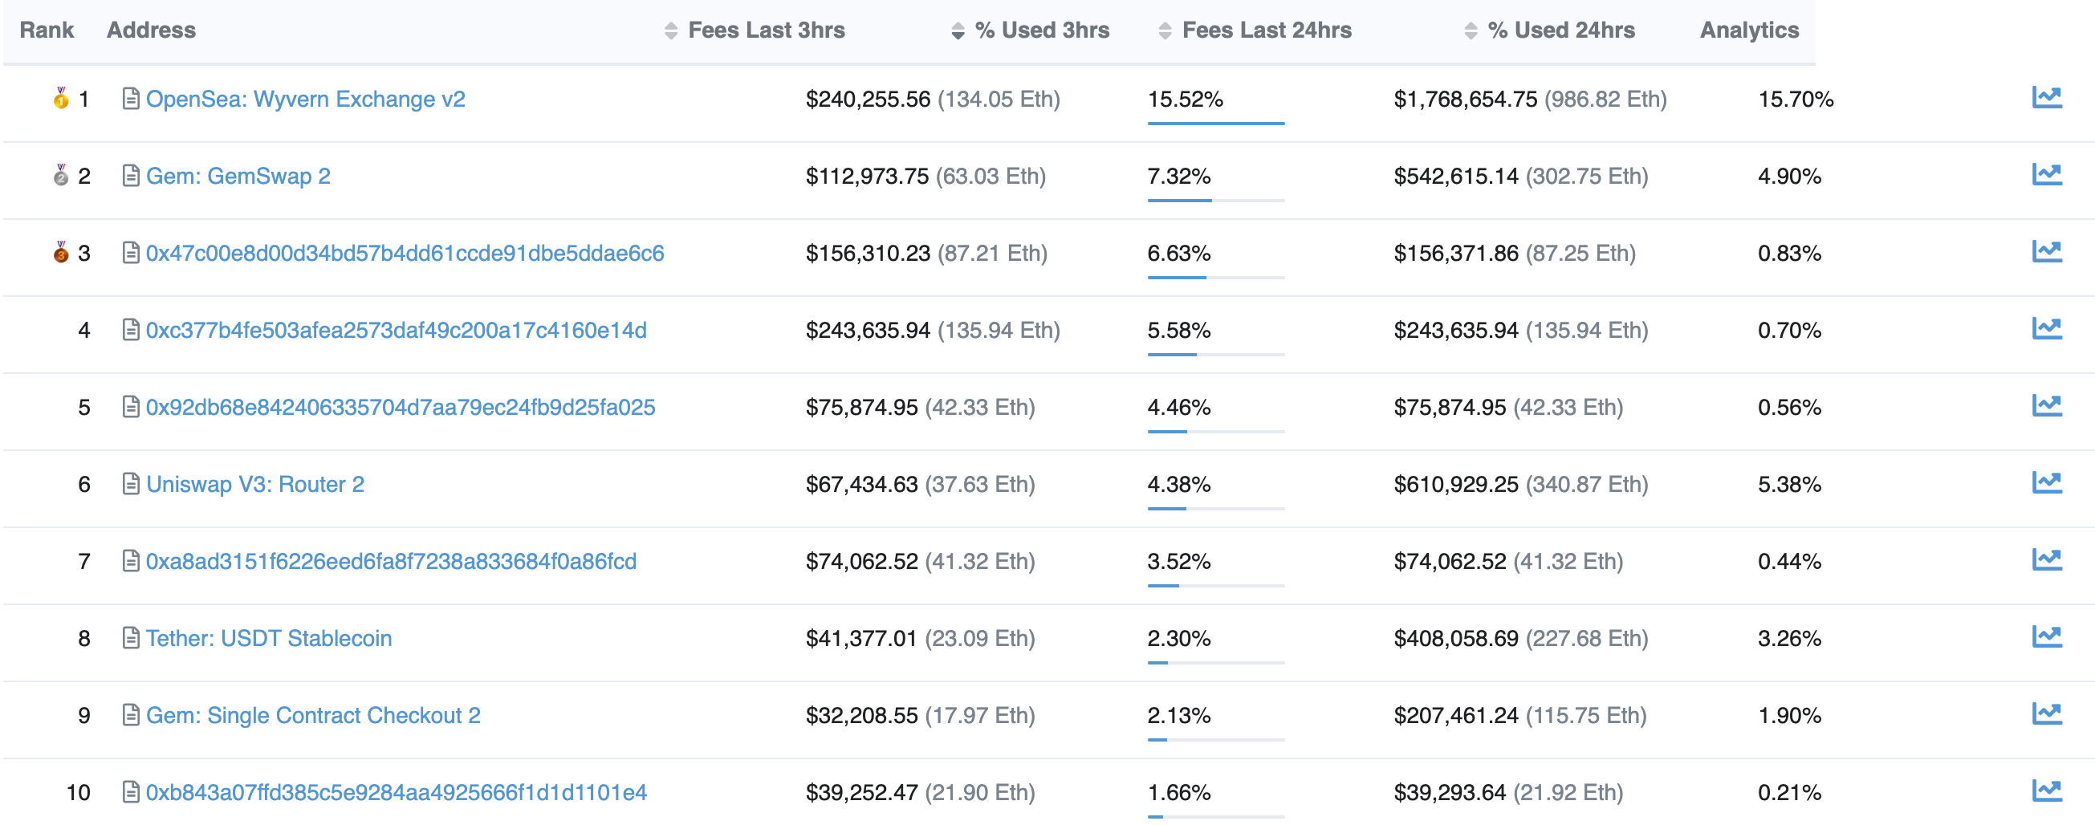Show analytics chart for Gem: Single Contract Checkout 2
Screen dimensions: 2095x825
coord(2046,714)
